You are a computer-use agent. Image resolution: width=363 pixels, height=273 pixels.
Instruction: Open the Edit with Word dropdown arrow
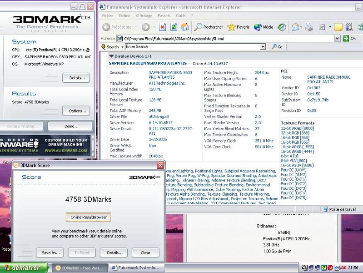tap(330, 27)
